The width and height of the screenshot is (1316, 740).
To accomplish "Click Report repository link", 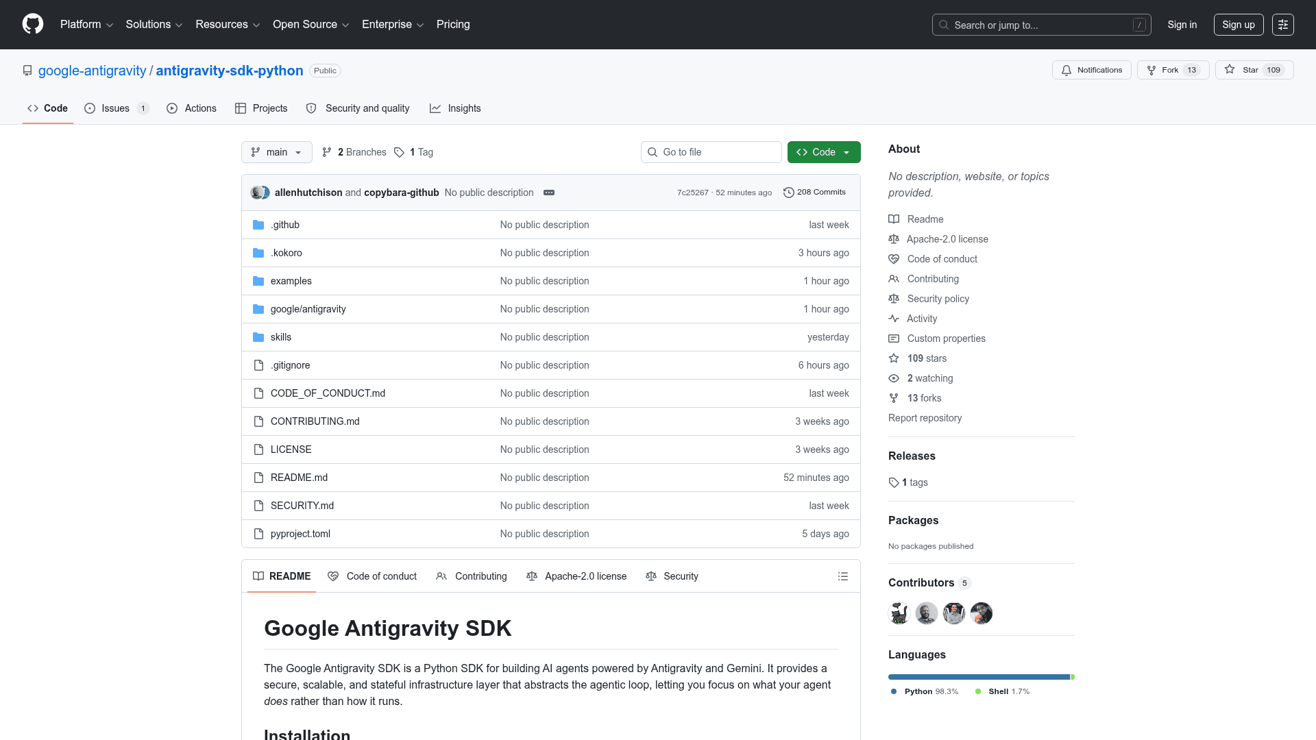I will 925,418.
